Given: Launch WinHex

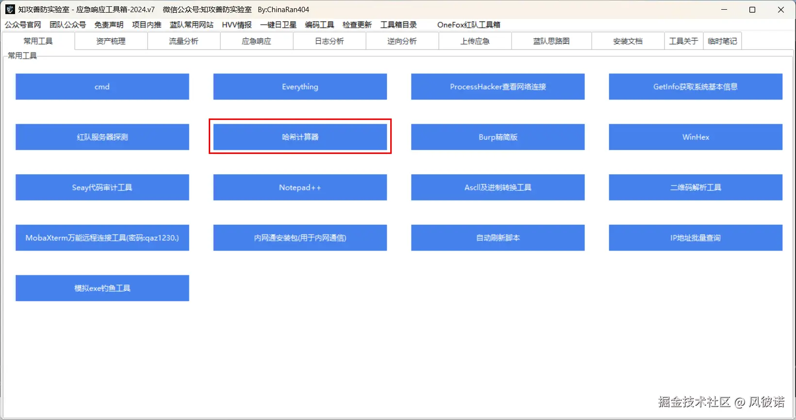Looking at the screenshot, I should coord(696,137).
